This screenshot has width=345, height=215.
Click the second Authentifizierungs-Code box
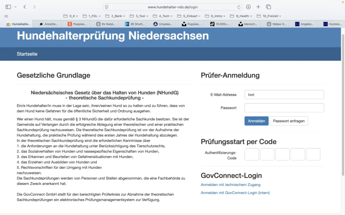click(x=267, y=154)
